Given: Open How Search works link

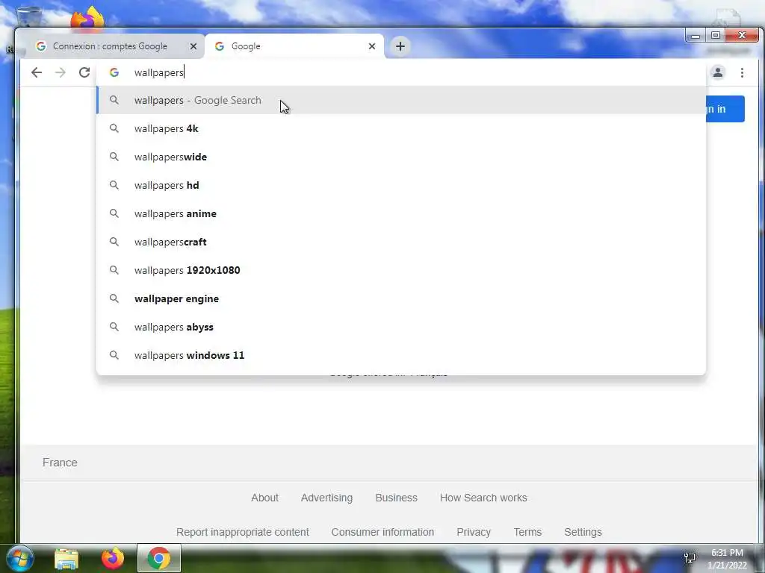Looking at the screenshot, I should point(483,498).
